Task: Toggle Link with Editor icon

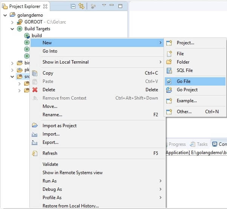Action: [81, 6]
